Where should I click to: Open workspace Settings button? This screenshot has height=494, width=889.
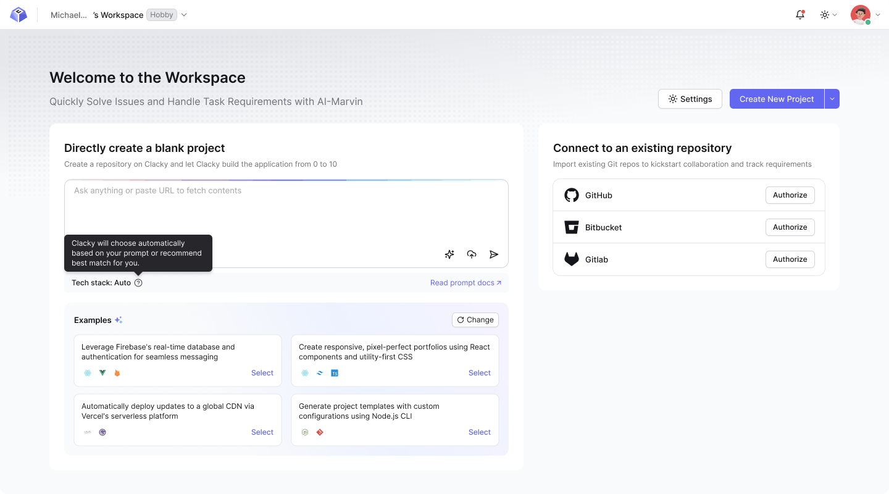(x=690, y=99)
